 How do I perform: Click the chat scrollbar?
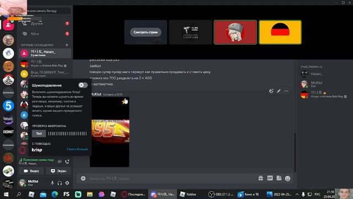click(295, 153)
